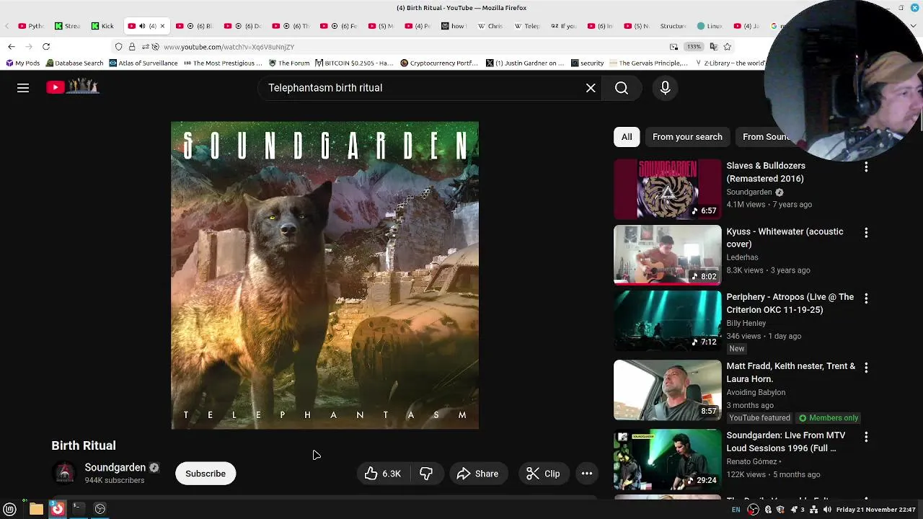Close the active Birth Ritual tab

162,26
